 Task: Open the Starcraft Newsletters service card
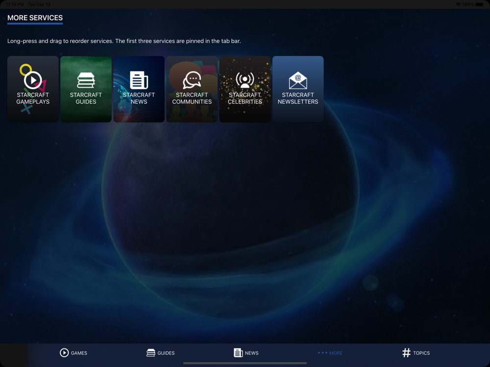pyautogui.click(x=298, y=89)
